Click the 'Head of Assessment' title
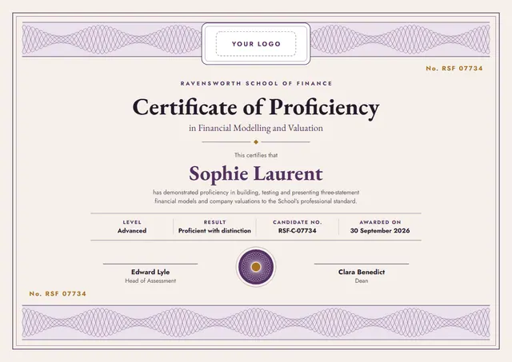The width and height of the screenshot is (512, 362). point(150,280)
